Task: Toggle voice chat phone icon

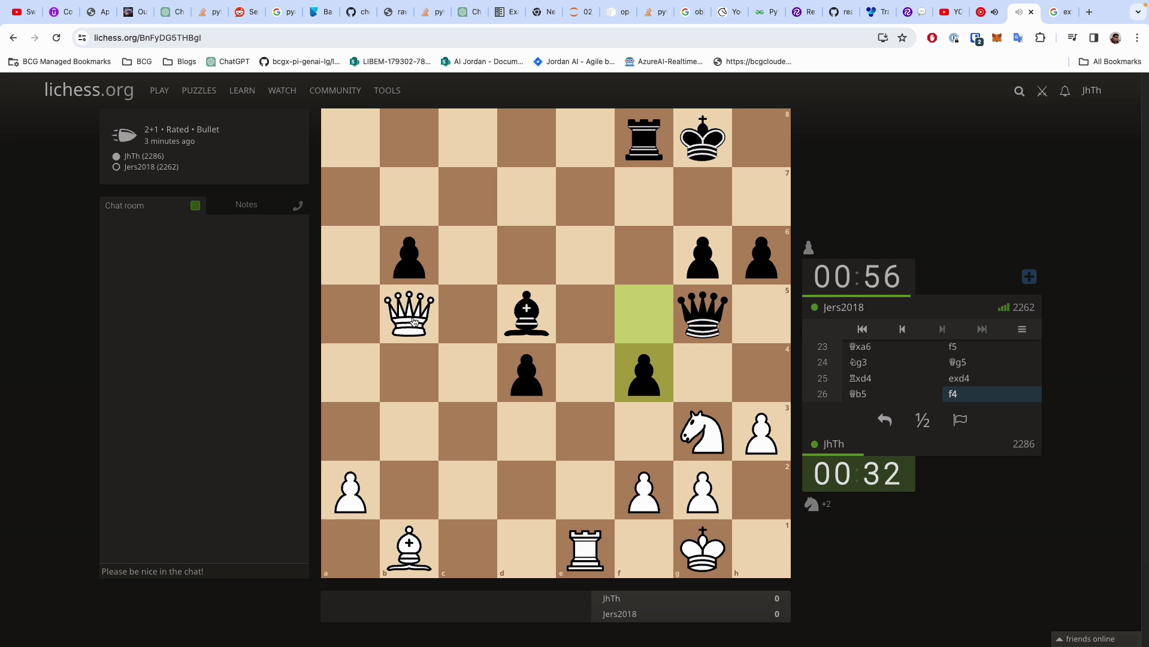Action: tap(298, 205)
